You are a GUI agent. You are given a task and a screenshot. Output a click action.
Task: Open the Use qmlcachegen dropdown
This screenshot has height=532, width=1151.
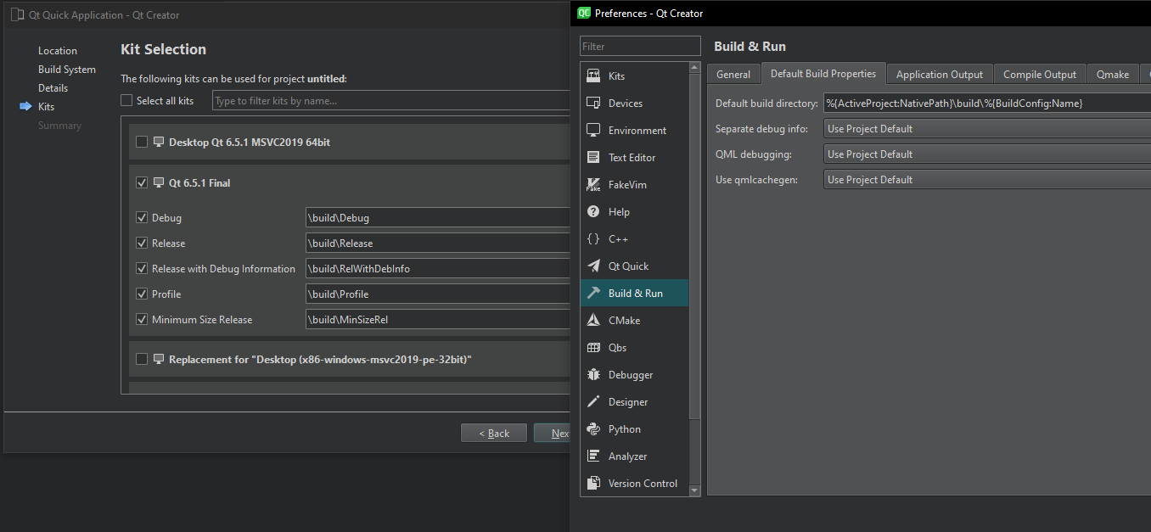coord(987,180)
